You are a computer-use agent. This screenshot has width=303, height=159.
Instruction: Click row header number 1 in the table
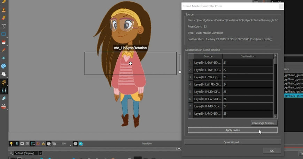click(x=191, y=63)
